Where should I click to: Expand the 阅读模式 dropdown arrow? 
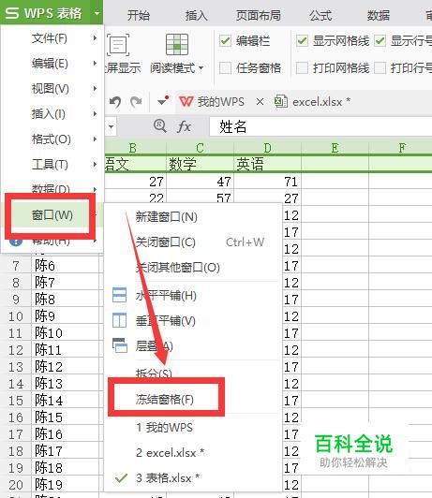coord(201,68)
